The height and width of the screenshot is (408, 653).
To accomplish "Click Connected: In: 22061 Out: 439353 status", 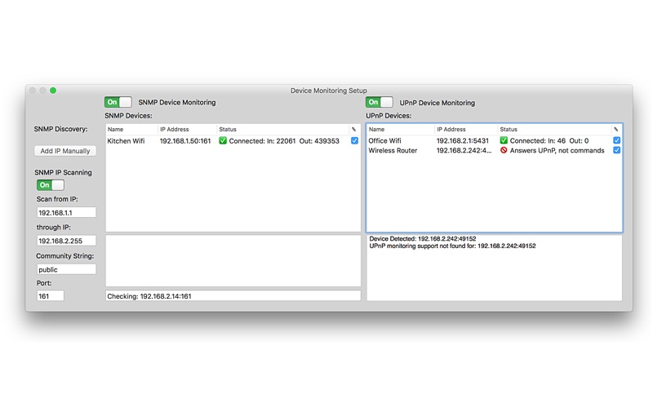I will click(284, 141).
